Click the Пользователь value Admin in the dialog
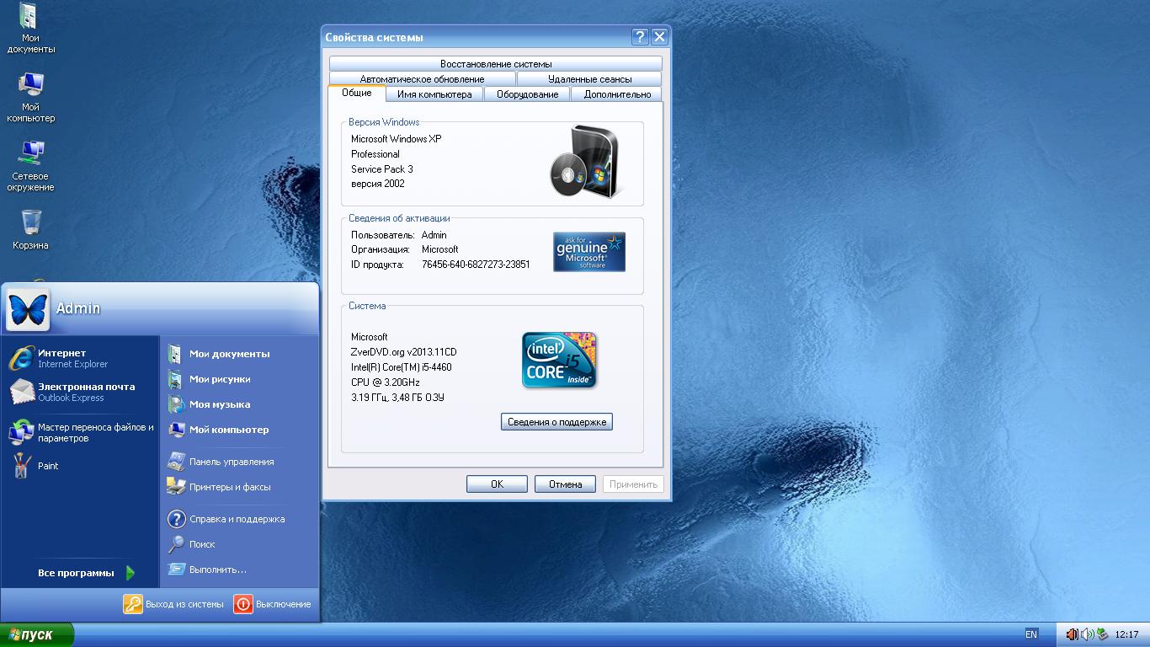 pos(434,235)
